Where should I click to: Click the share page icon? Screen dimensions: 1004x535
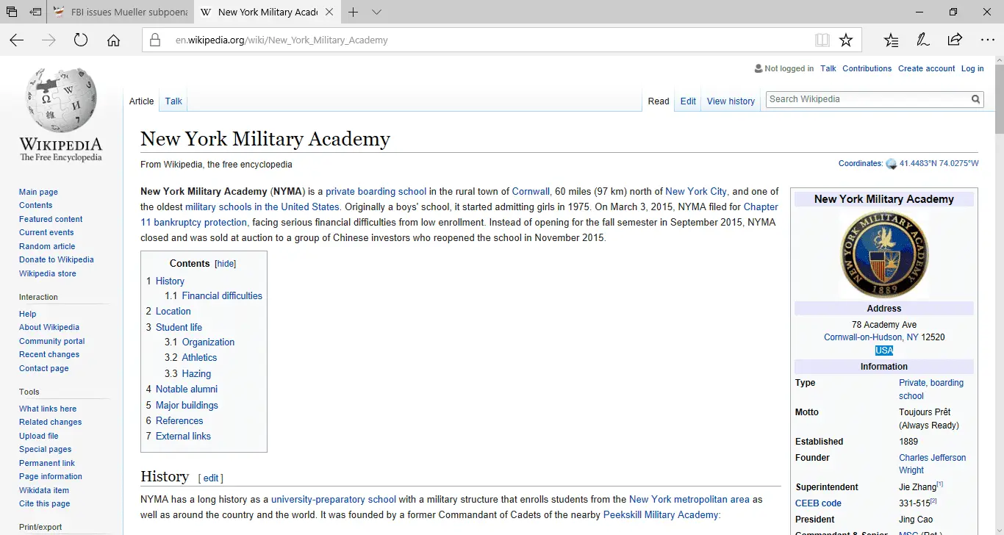pyautogui.click(x=955, y=40)
